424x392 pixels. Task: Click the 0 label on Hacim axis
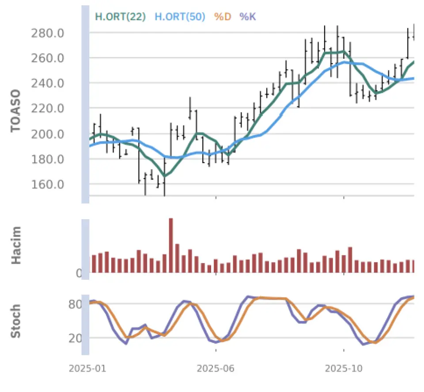[79, 274]
